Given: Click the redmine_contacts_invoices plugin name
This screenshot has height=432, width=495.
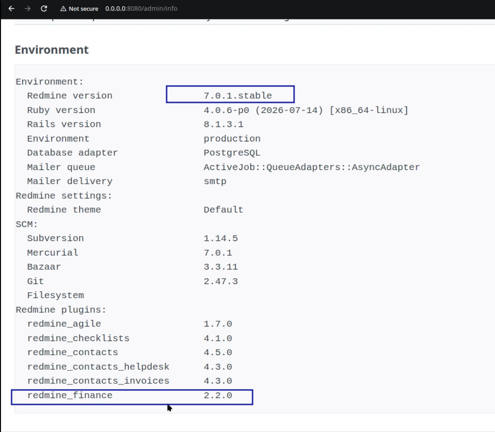Looking at the screenshot, I should [98, 381].
